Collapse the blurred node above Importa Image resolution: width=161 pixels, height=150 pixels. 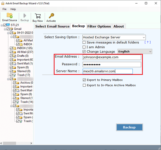click(11, 106)
